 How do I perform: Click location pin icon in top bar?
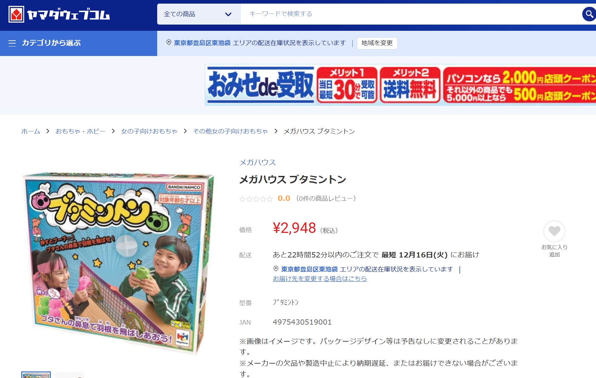click(x=169, y=43)
